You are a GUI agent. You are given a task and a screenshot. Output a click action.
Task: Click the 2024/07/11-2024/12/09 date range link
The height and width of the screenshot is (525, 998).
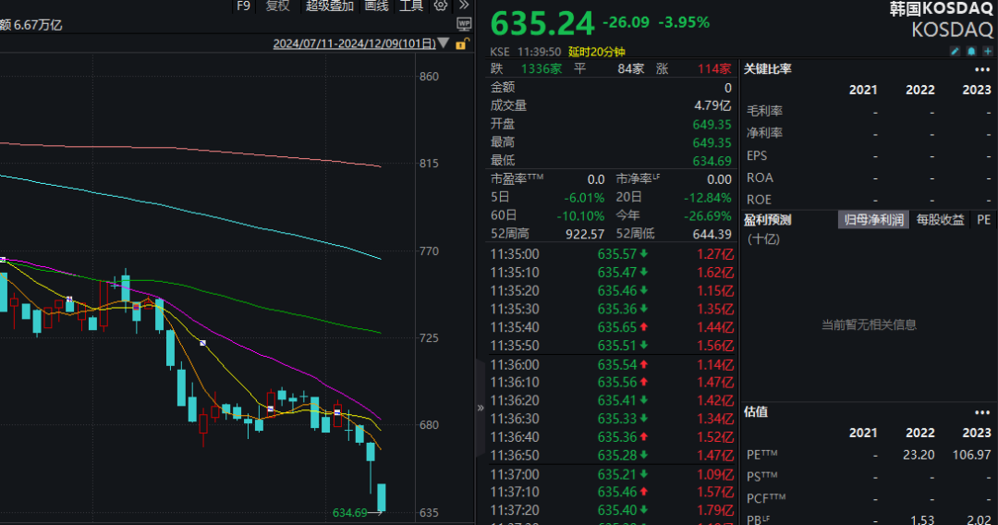tap(355, 44)
